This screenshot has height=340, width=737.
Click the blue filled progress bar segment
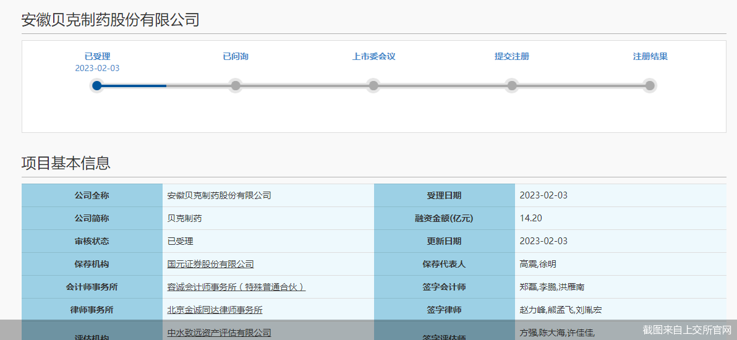tap(133, 86)
